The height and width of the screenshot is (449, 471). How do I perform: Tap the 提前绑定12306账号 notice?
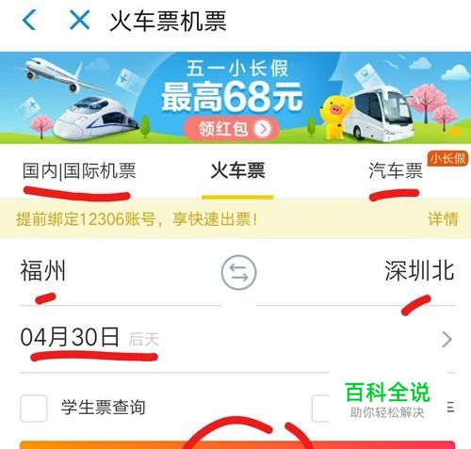tap(137, 218)
